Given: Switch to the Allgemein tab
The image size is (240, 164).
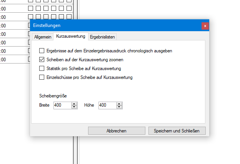Looking at the screenshot, I should [42, 37].
